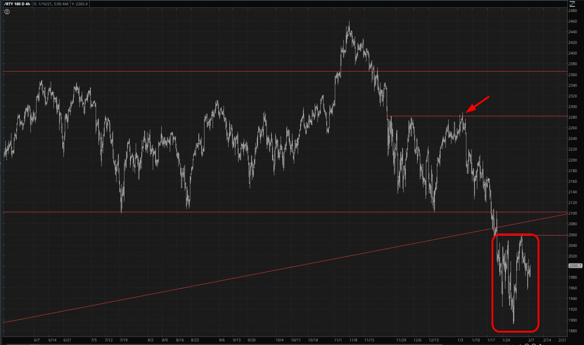Image resolution: width=584 pixels, height=345 pixels.
Task: Click the 1880 price axis label
Action: click(x=573, y=331)
